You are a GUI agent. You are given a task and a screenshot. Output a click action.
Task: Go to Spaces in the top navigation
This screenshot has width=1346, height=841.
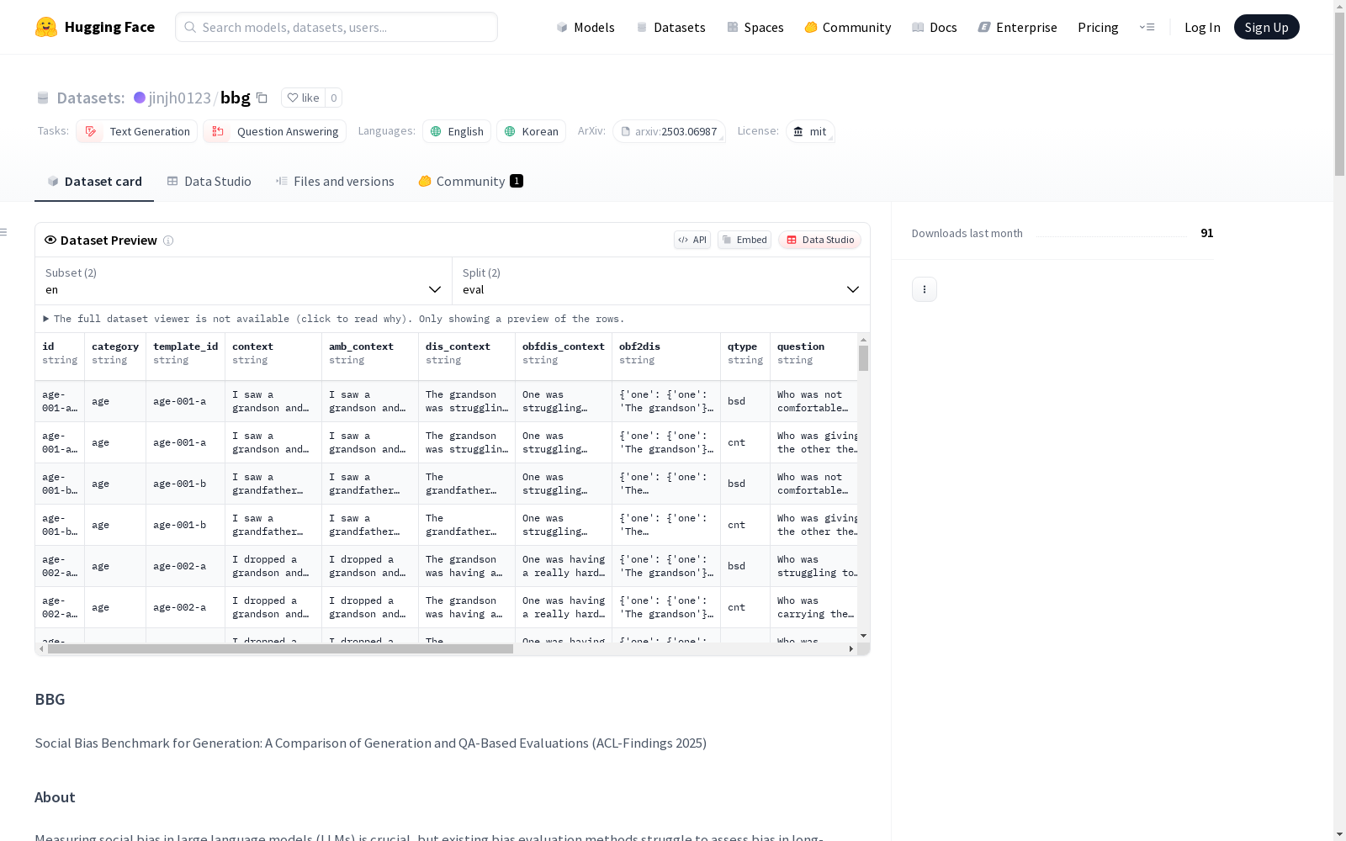click(x=755, y=27)
